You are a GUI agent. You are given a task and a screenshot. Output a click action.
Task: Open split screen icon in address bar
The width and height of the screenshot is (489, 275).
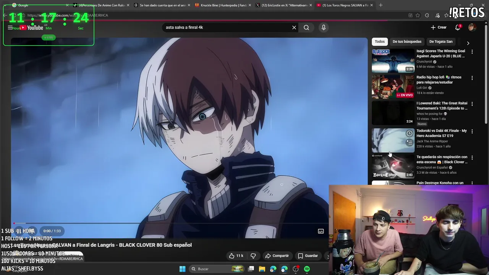(x=410, y=15)
